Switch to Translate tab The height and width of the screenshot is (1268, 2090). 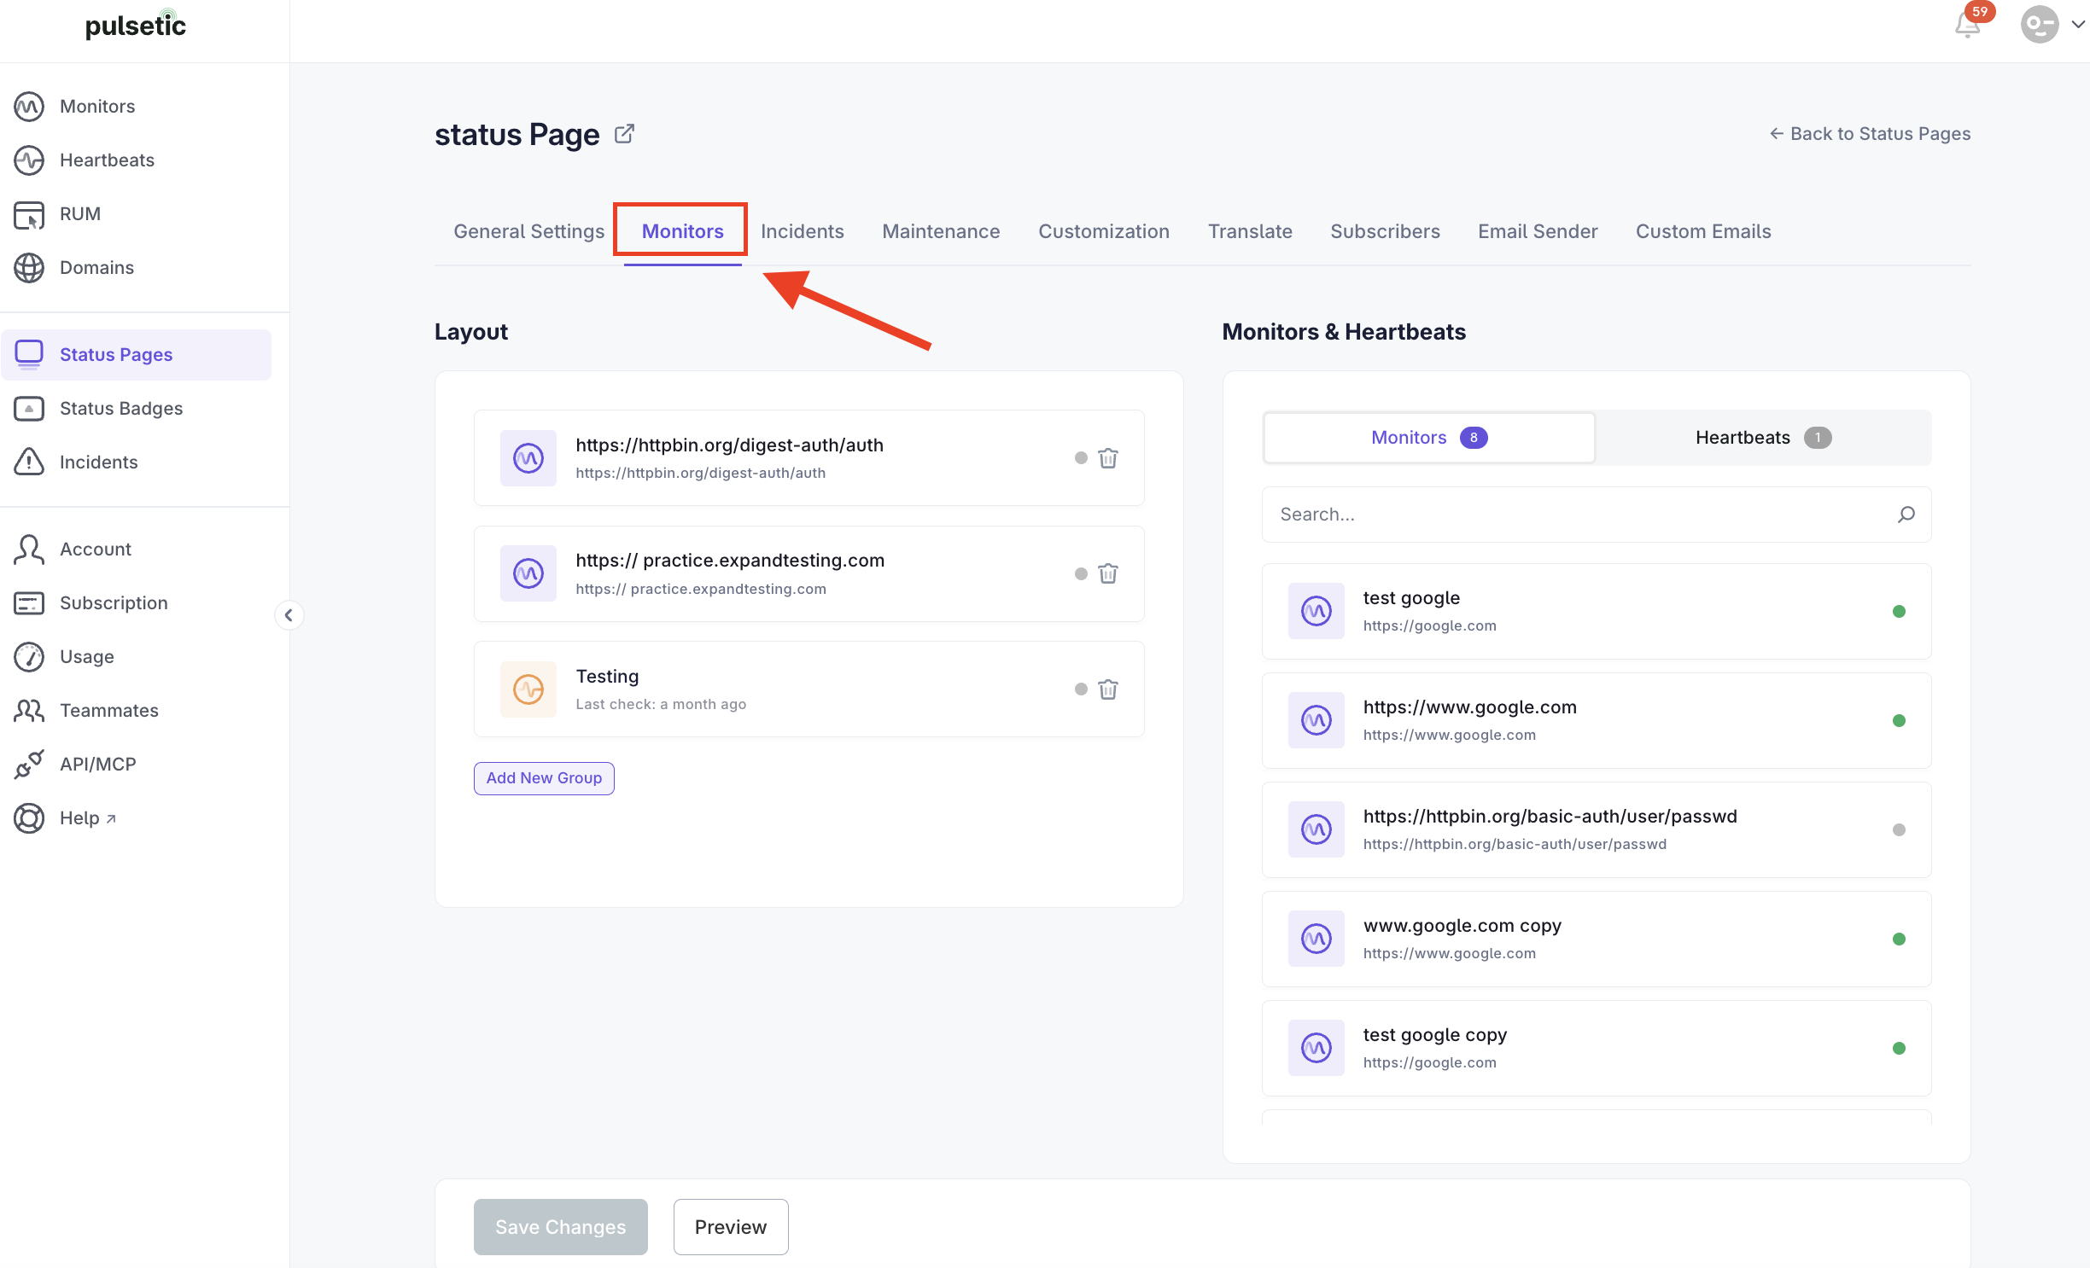coord(1250,231)
